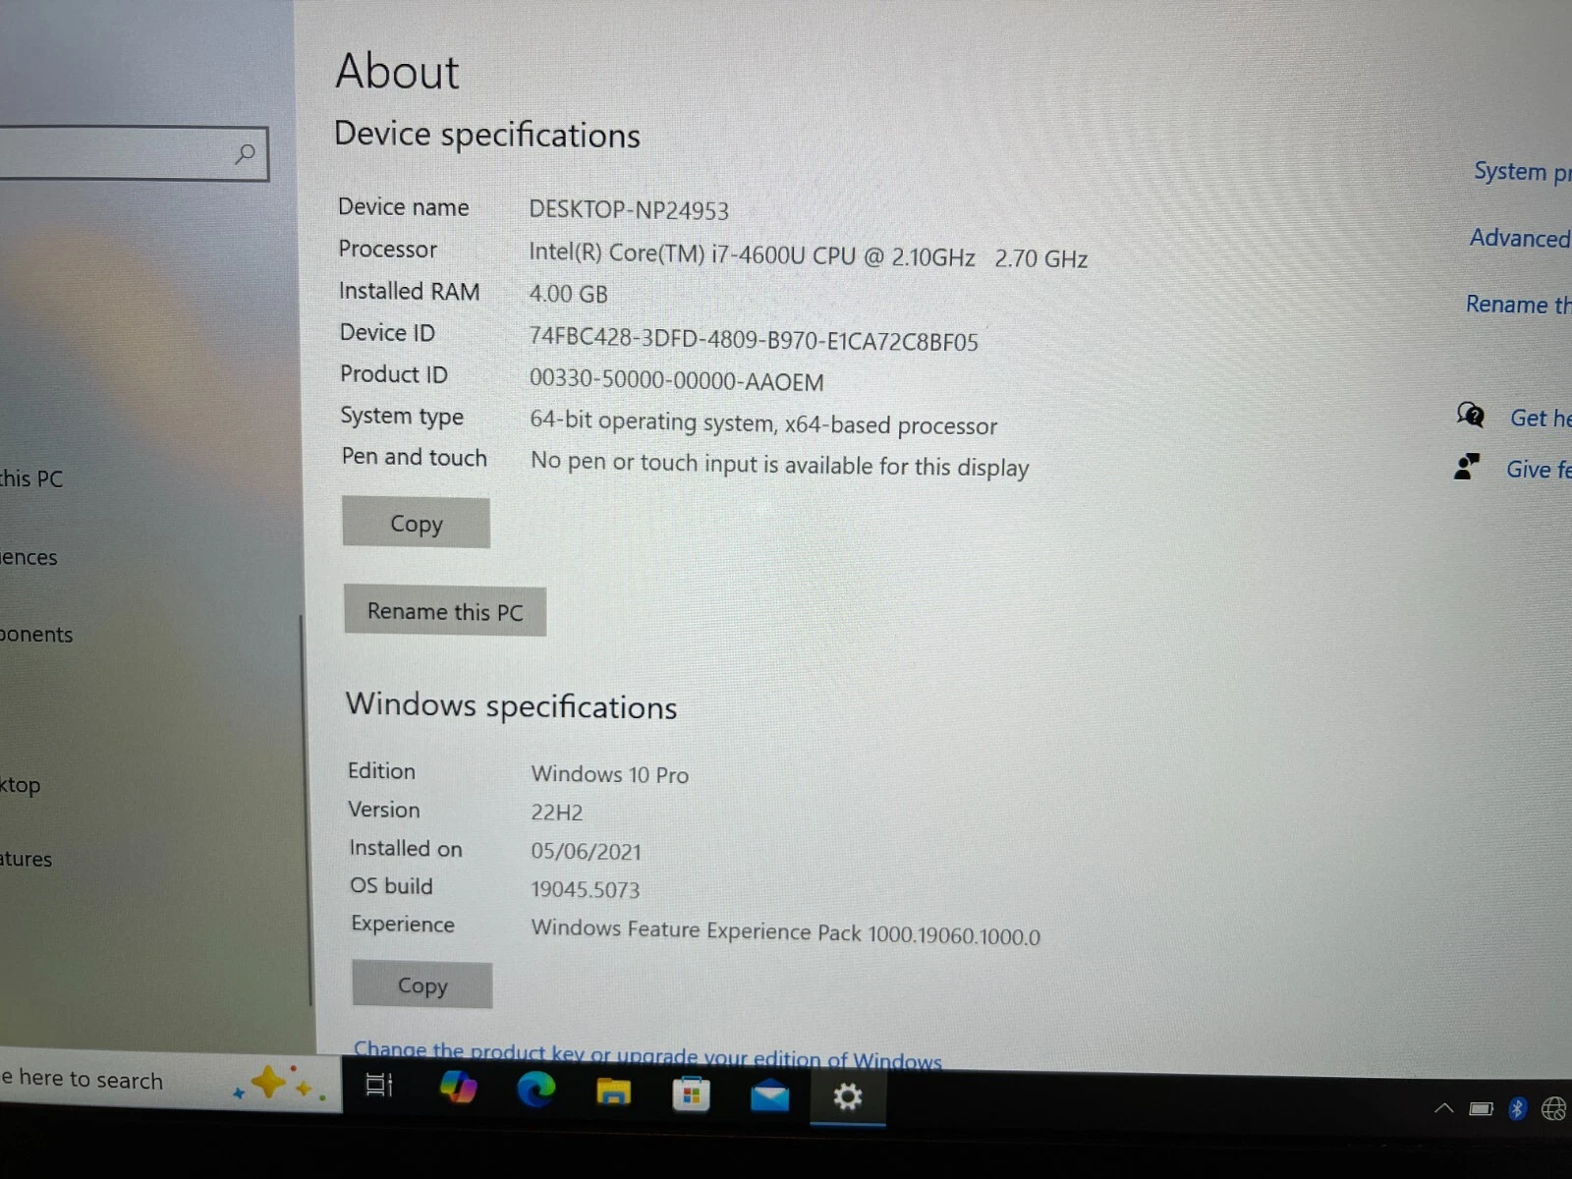Open the network globe tray icon
This screenshot has height=1179, width=1572.
[x=1553, y=1109]
